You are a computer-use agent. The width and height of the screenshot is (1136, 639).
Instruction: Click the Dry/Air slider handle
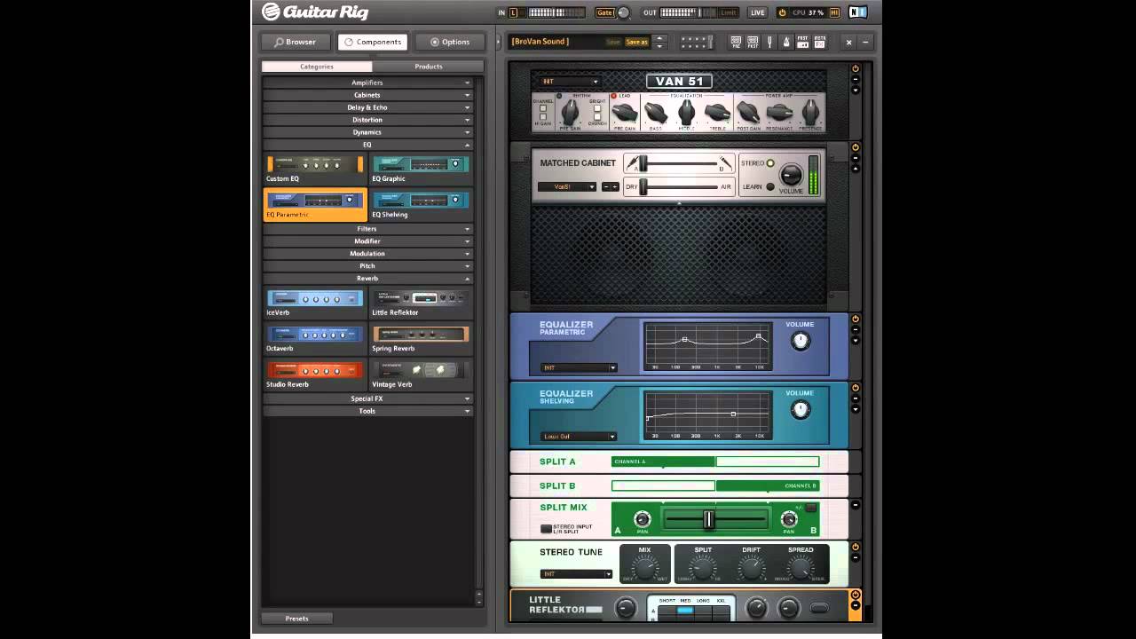pyautogui.click(x=643, y=186)
